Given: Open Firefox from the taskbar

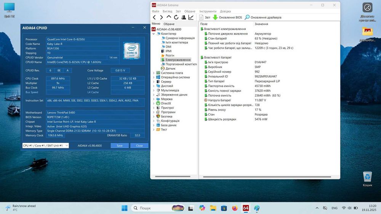Looking at the screenshot, I should tap(235, 208).
